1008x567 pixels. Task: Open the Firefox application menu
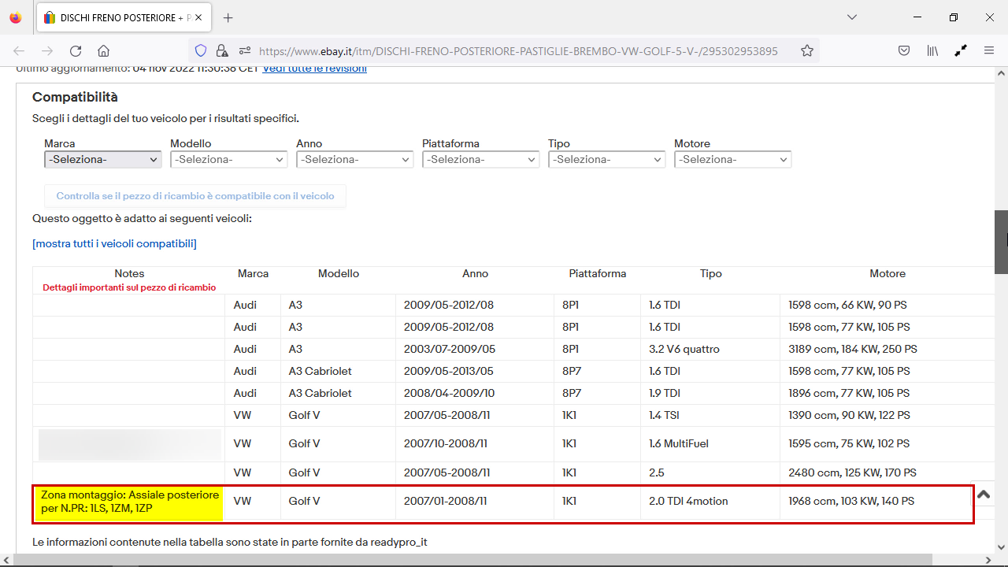click(989, 50)
